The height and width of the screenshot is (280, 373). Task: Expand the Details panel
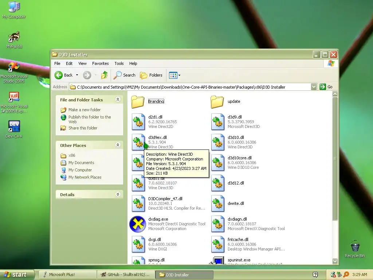click(118, 194)
